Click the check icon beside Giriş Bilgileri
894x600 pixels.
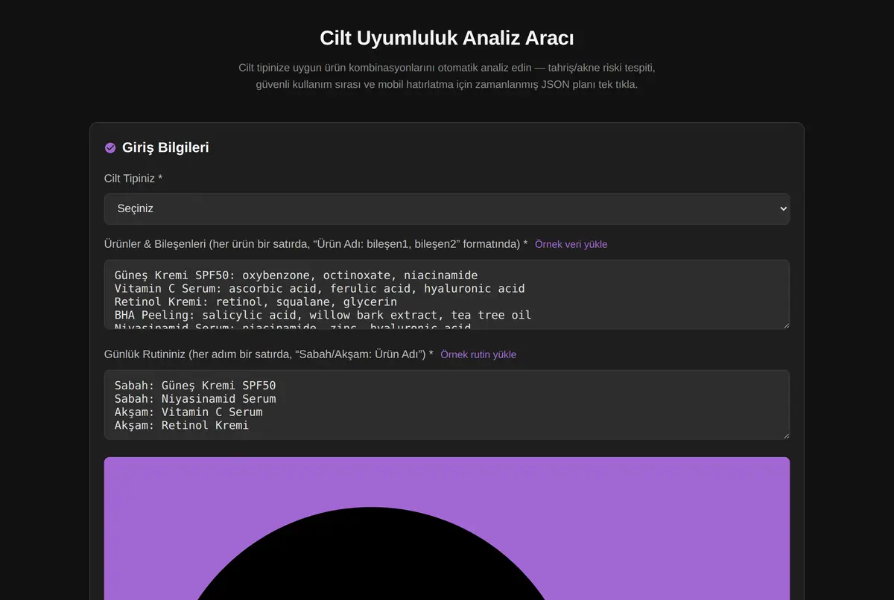pyautogui.click(x=110, y=148)
